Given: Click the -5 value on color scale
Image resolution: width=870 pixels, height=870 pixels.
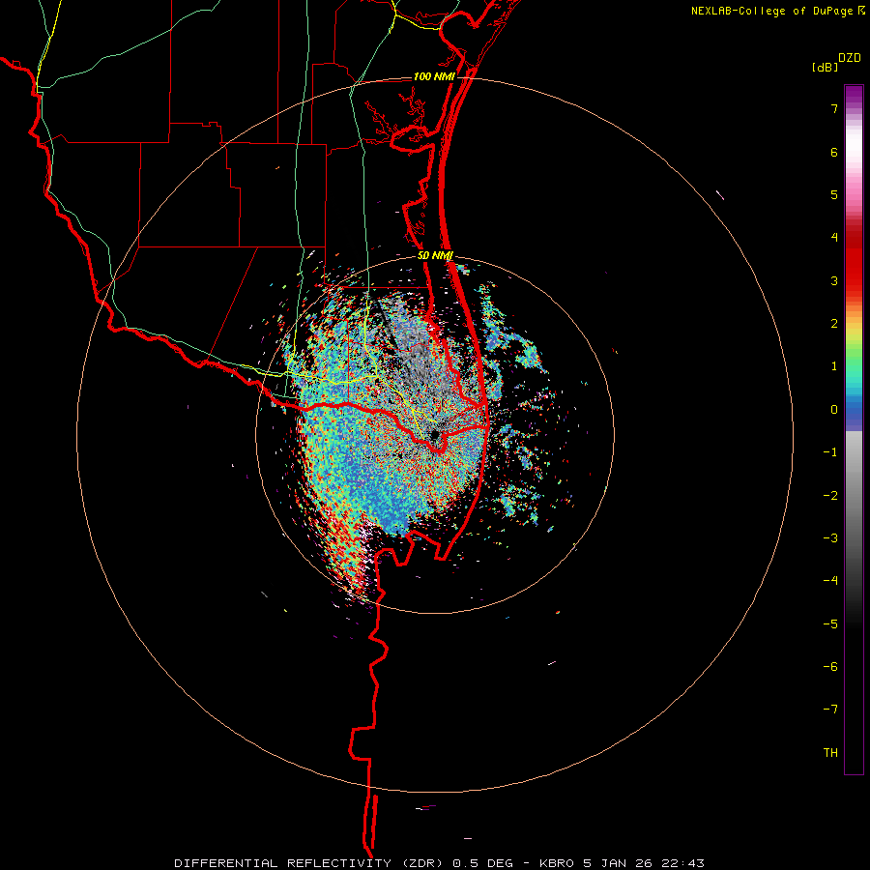Looking at the screenshot, I should [830, 624].
